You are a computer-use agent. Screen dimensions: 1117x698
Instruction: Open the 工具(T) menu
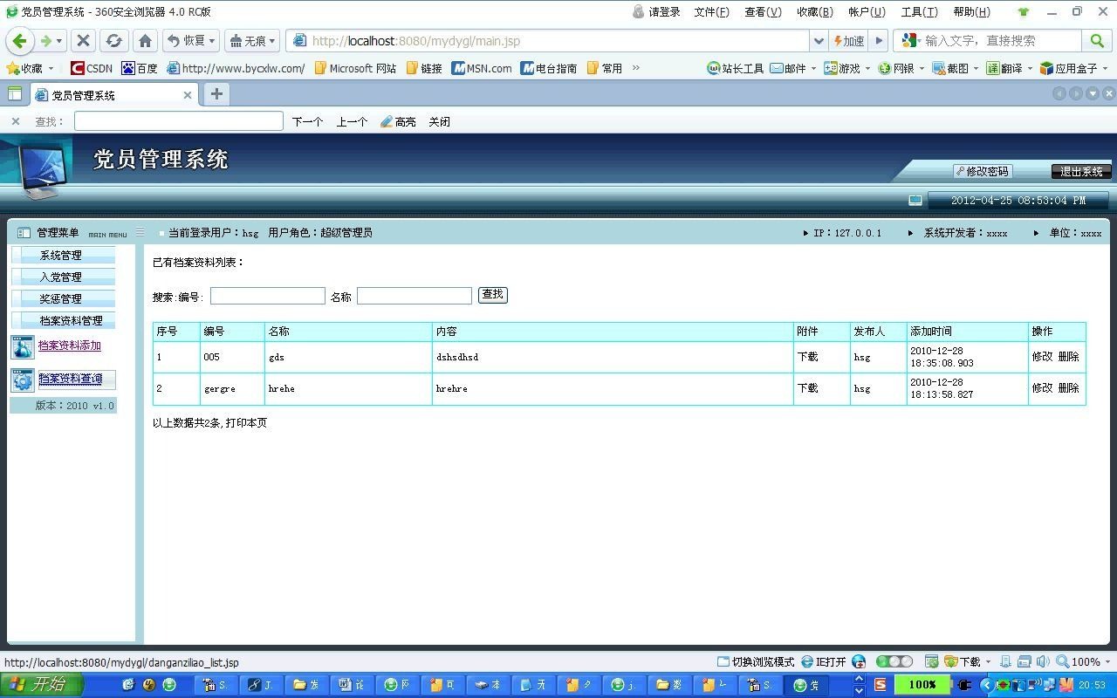[x=918, y=12]
